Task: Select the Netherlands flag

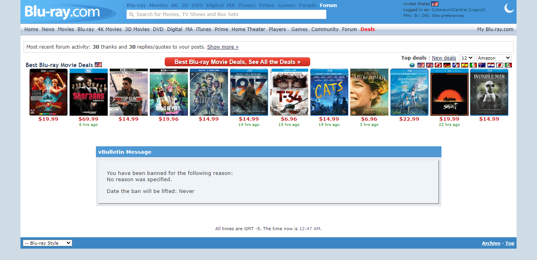Action: point(491,65)
